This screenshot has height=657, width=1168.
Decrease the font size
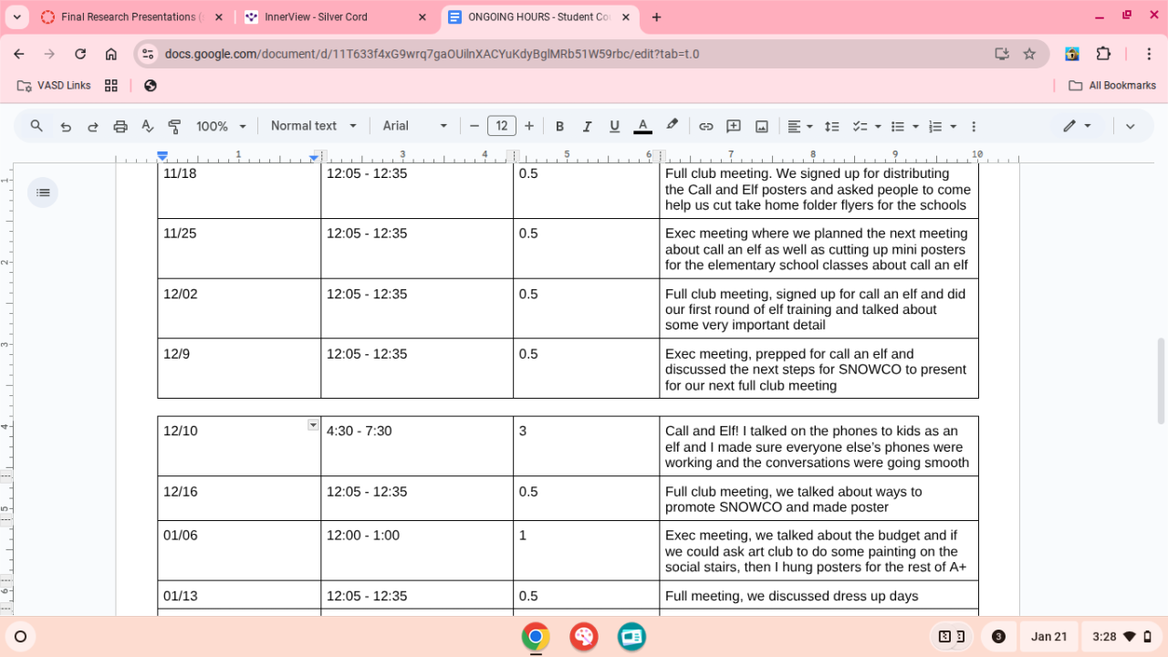pos(474,126)
